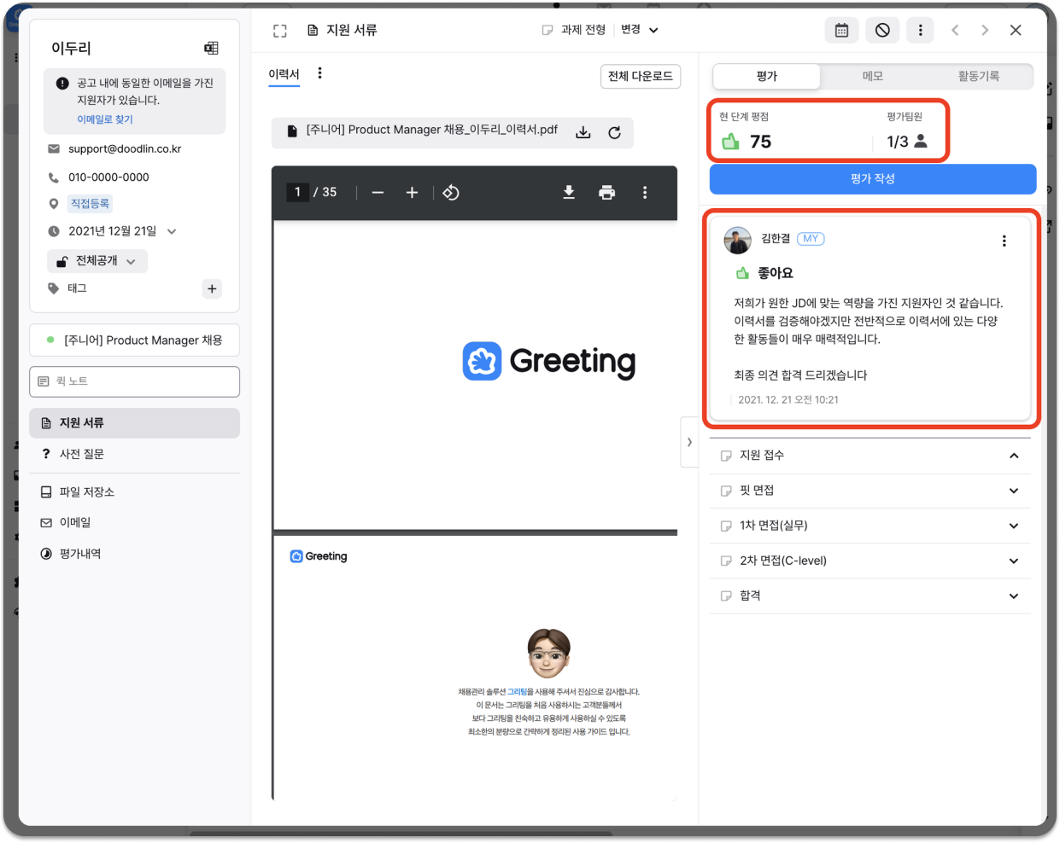Select the 이력서 document tab

[284, 74]
